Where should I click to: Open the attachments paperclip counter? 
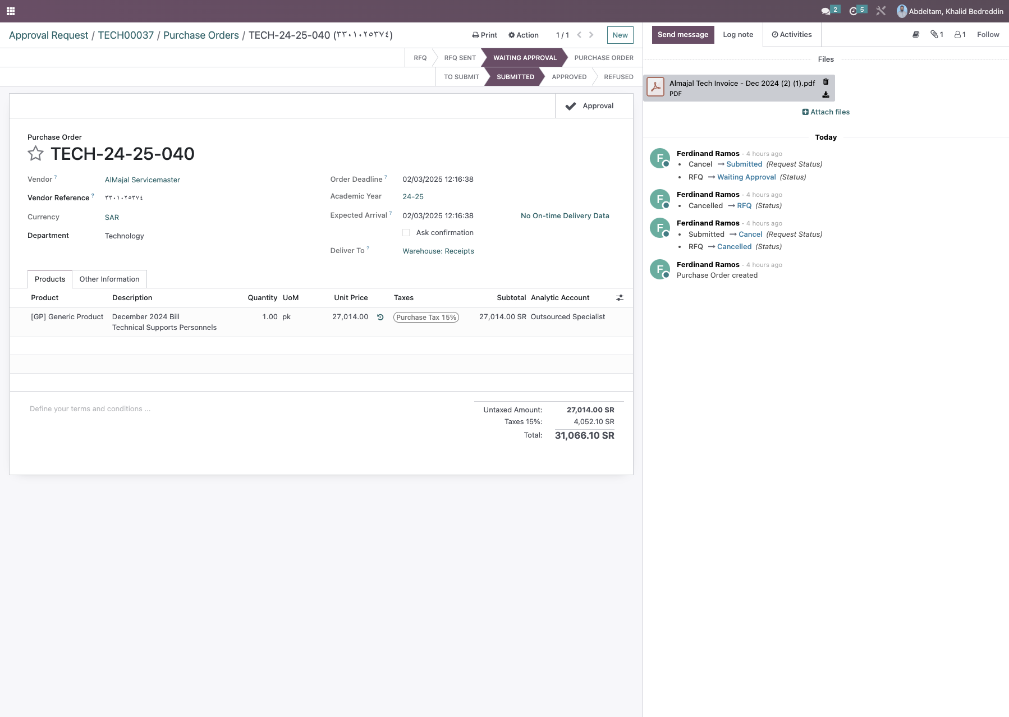937,35
